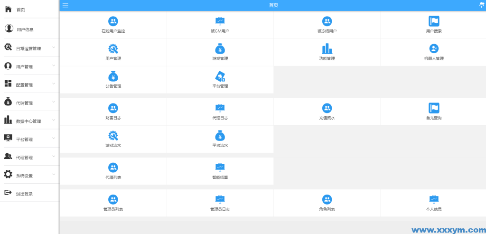Viewport: 486px width, 234px height.
Task: Open the 个人信息 shortcut tile
Action: click(x=434, y=203)
